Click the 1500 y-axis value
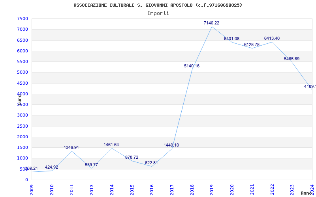This screenshot has width=316, height=197. (x=23, y=147)
